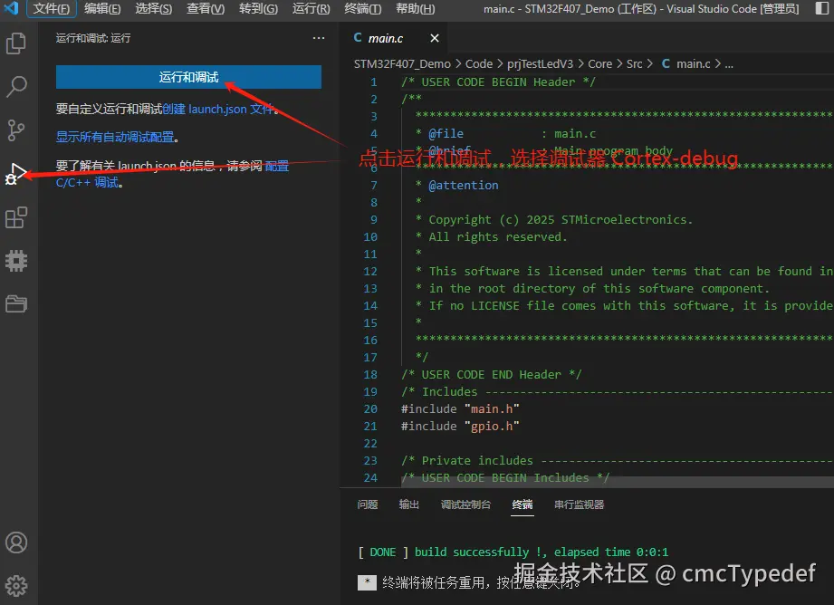Click the Src breadcrumb segment
This screenshot has height=605, width=834.
(634, 64)
